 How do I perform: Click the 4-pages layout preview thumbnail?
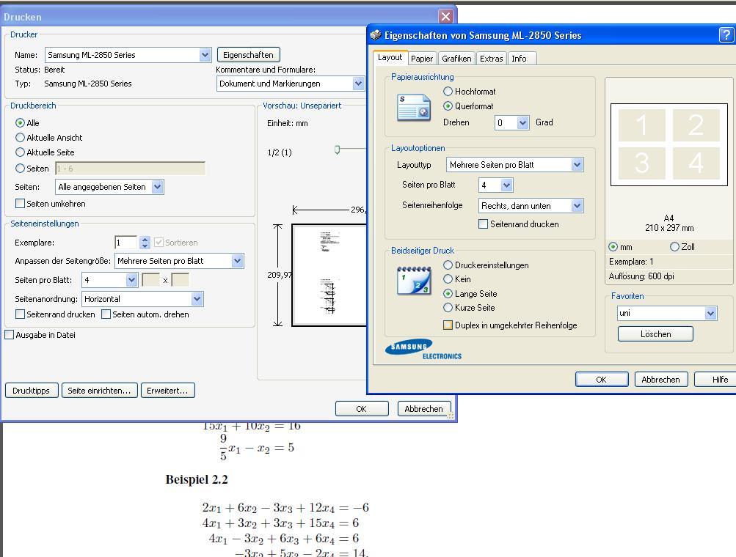[x=669, y=144]
